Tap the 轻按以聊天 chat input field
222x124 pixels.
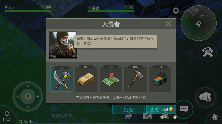(x=83, y=116)
